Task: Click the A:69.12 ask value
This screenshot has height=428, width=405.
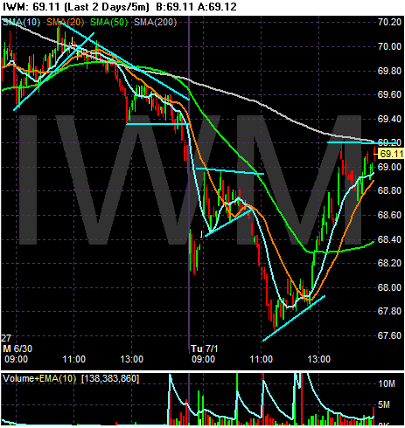Action: tap(217, 7)
